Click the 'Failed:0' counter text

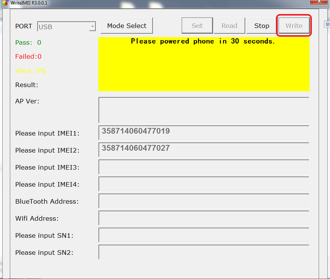pyautogui.click(x=28, y=56)
